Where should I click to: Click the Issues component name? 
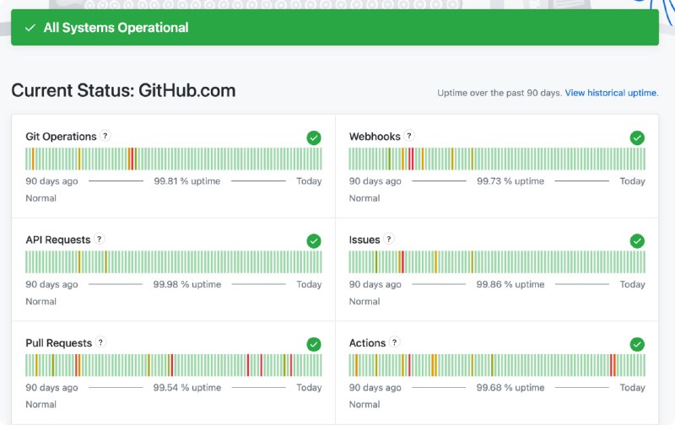[364, 239]
